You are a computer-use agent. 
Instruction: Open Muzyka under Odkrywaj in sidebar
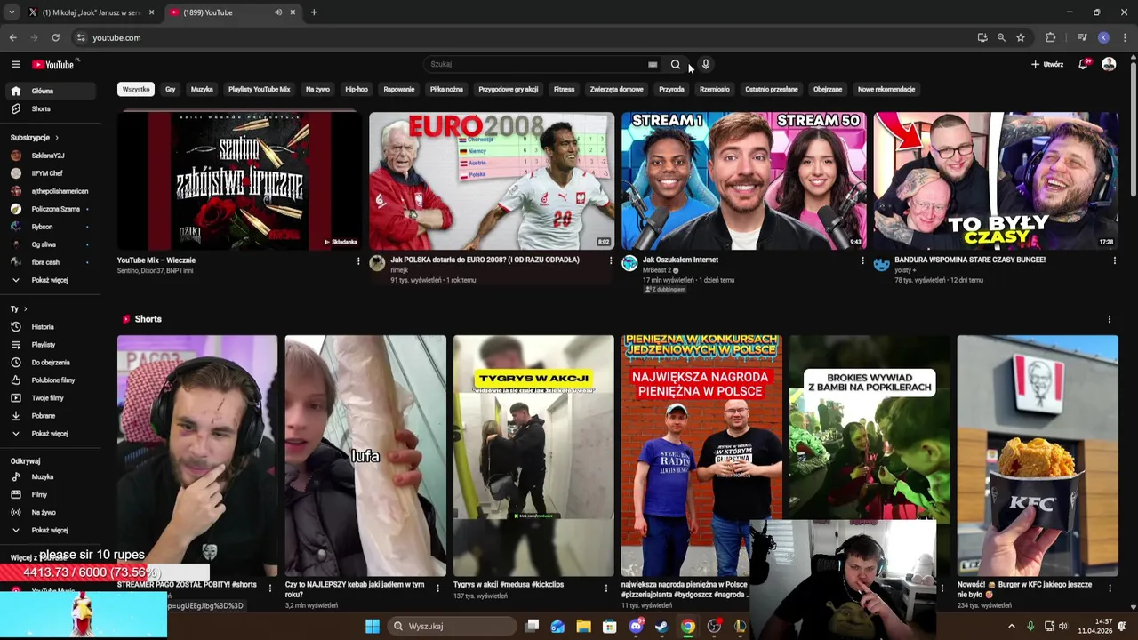click(52, 476)
